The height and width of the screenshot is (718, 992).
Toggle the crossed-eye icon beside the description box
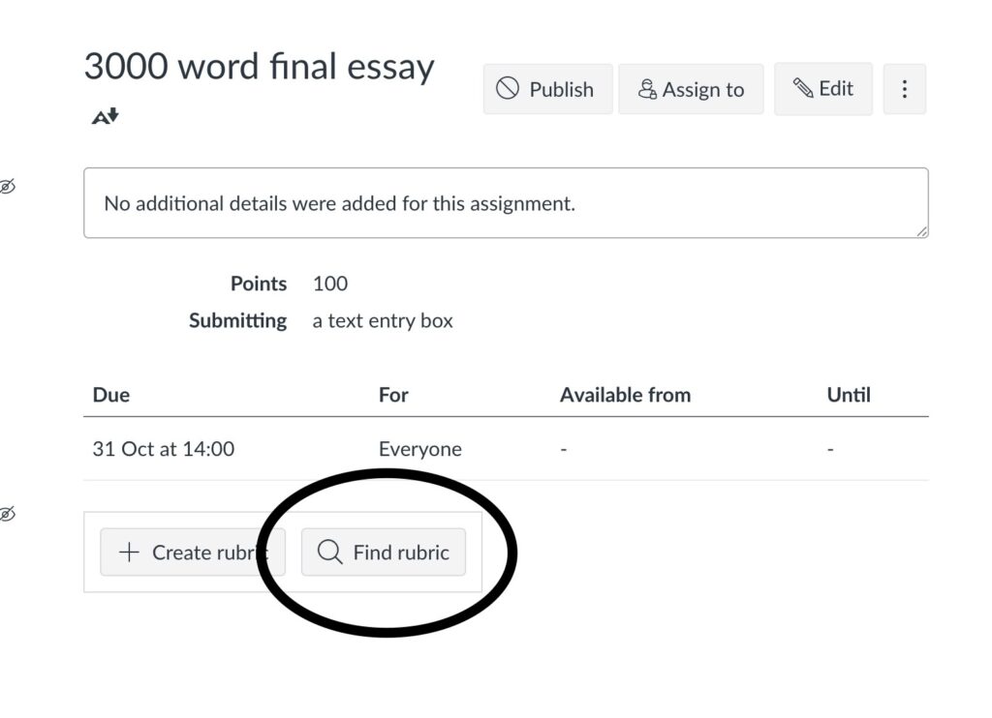point(7,186)
